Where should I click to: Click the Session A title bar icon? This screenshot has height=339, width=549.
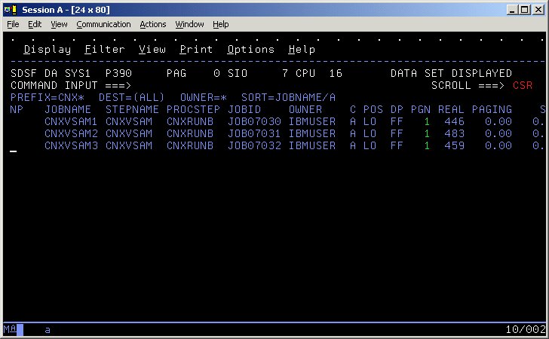pyautogui.click(x=10, y=9)
